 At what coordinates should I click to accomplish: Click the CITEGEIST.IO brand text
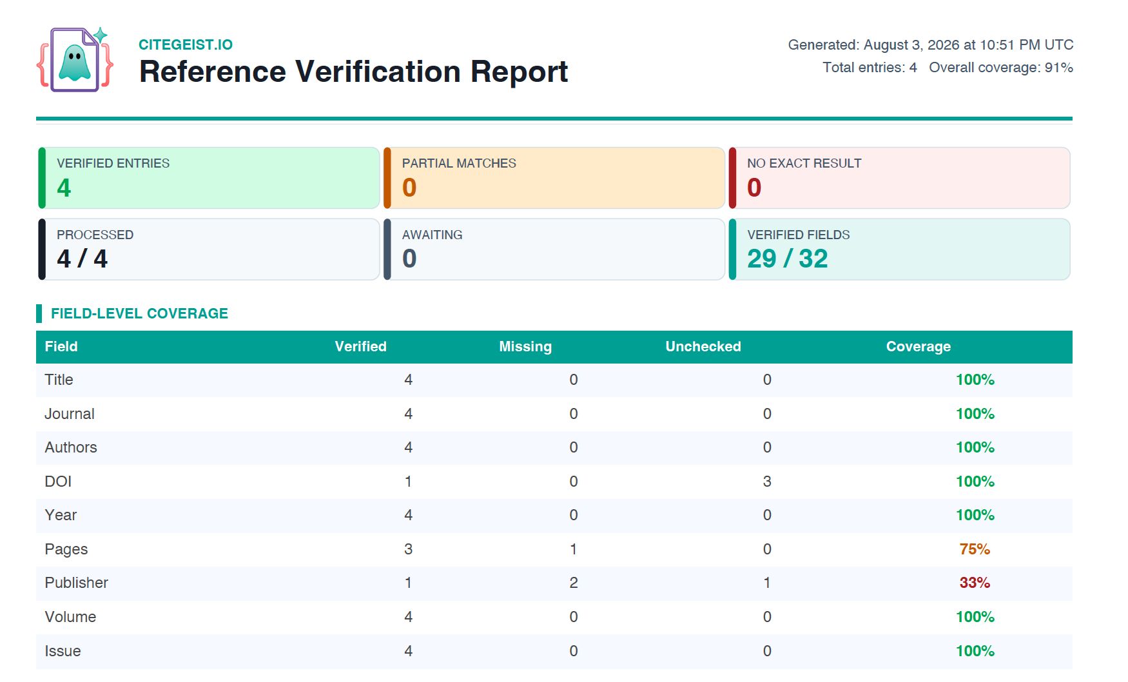pyautogui.click(x=186, y=44)
